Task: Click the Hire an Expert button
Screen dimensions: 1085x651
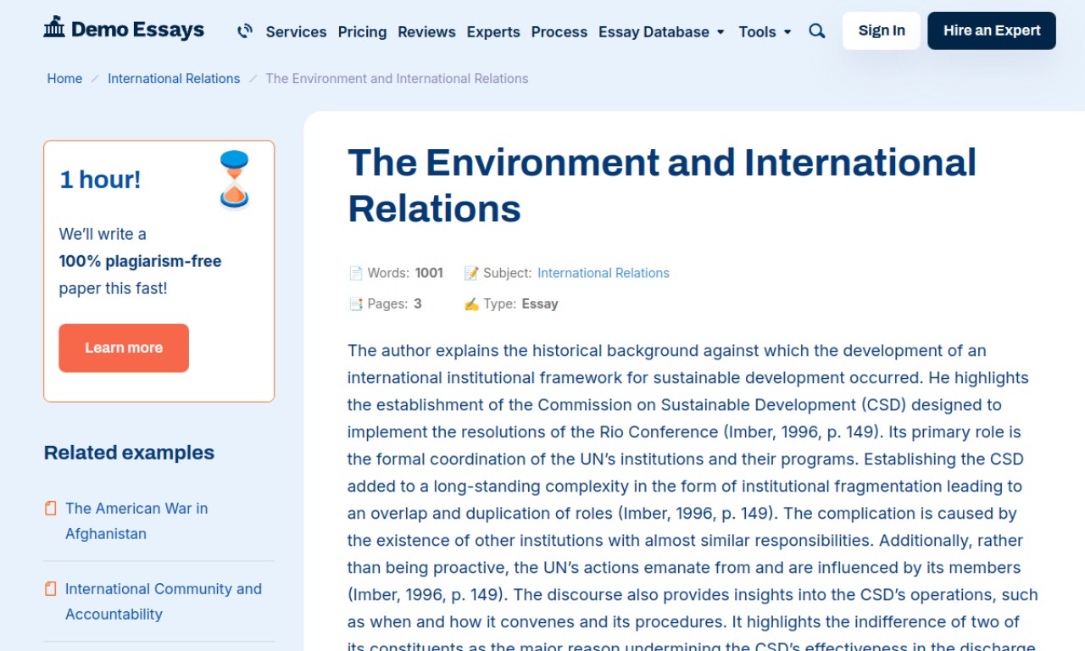Action: [992, 31]
